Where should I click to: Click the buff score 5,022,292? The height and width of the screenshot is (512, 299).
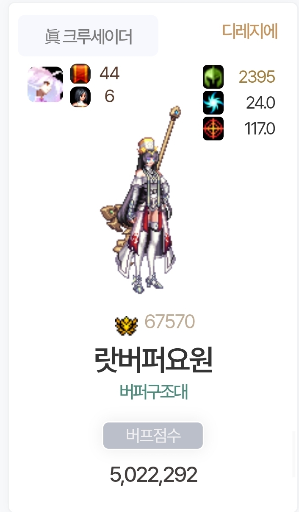click(153, 475)
